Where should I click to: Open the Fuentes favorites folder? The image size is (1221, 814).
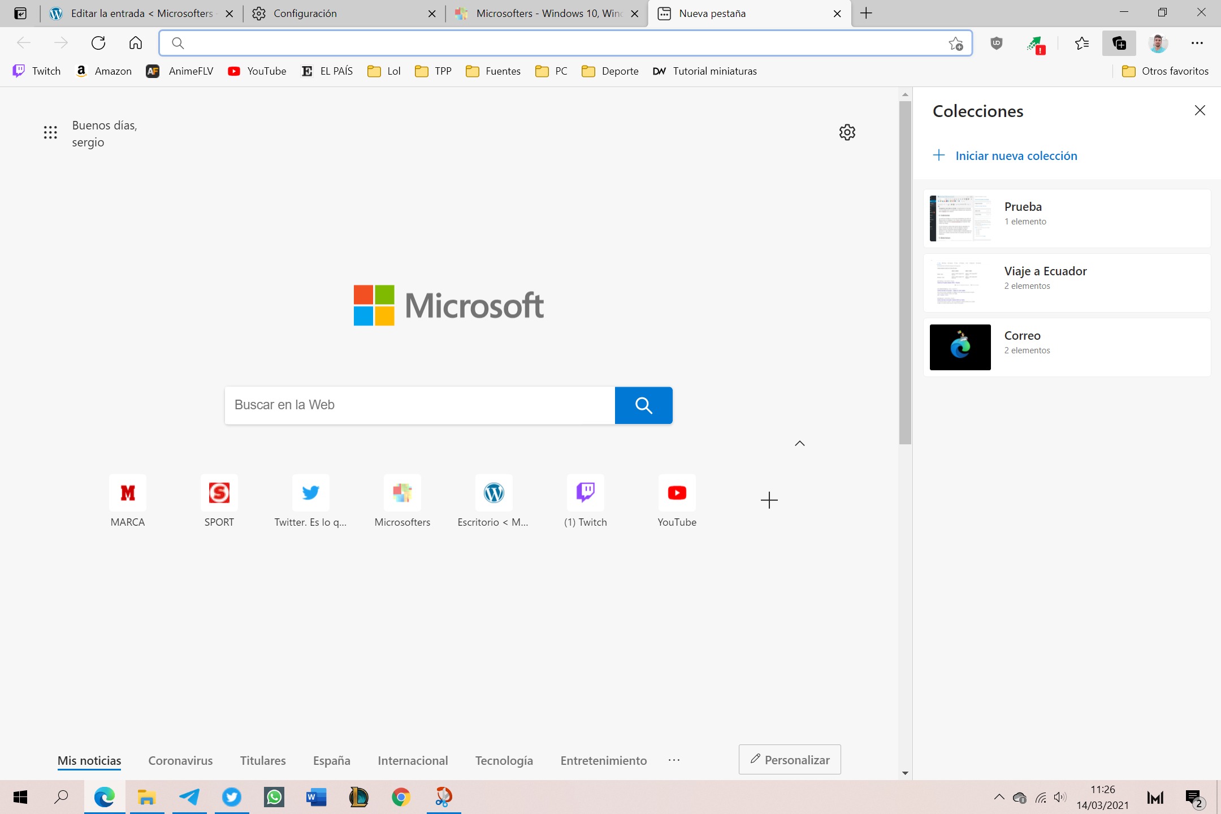[493, 71]
